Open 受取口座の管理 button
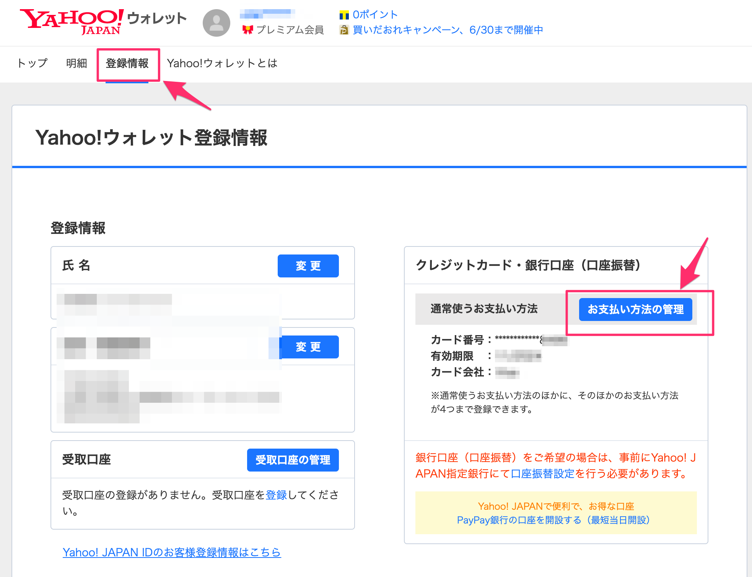Viewport: 752px width, 577px height. point(293,460)
